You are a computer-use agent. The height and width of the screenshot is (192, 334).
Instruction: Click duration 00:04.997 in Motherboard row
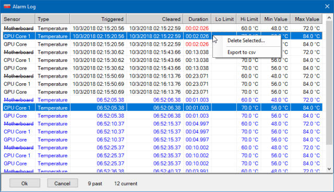coord(197,124)
